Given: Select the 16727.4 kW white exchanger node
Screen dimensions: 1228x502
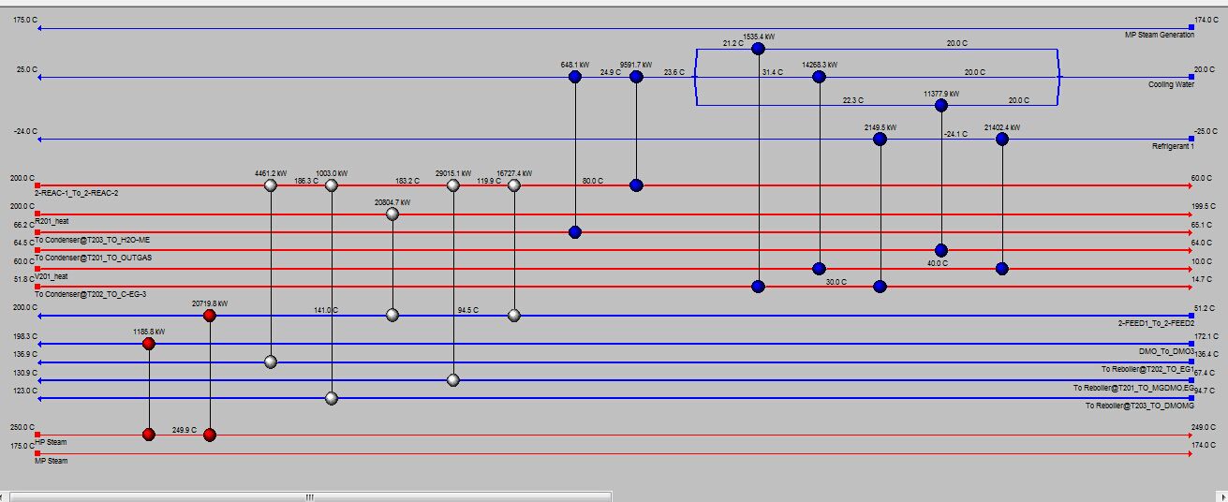Looking at the screenshot, I should (x=513, y=185).
